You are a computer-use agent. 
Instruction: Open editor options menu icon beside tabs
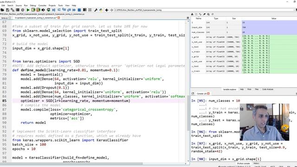[x=187, y=18]
